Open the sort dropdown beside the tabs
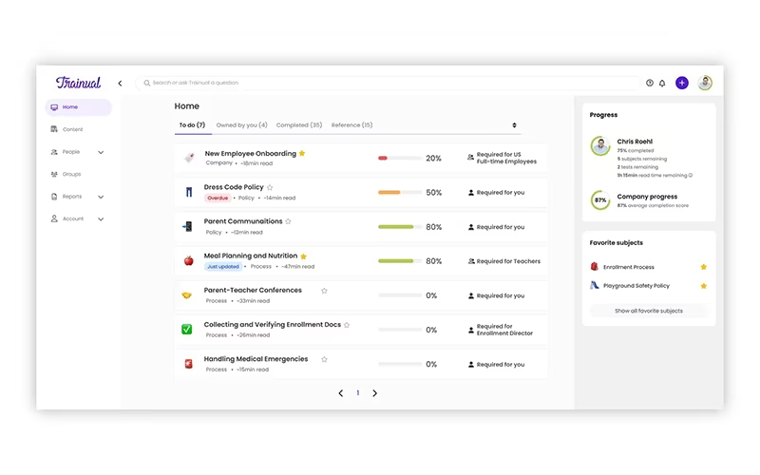The image size is (760, 475). coord(514,125)
